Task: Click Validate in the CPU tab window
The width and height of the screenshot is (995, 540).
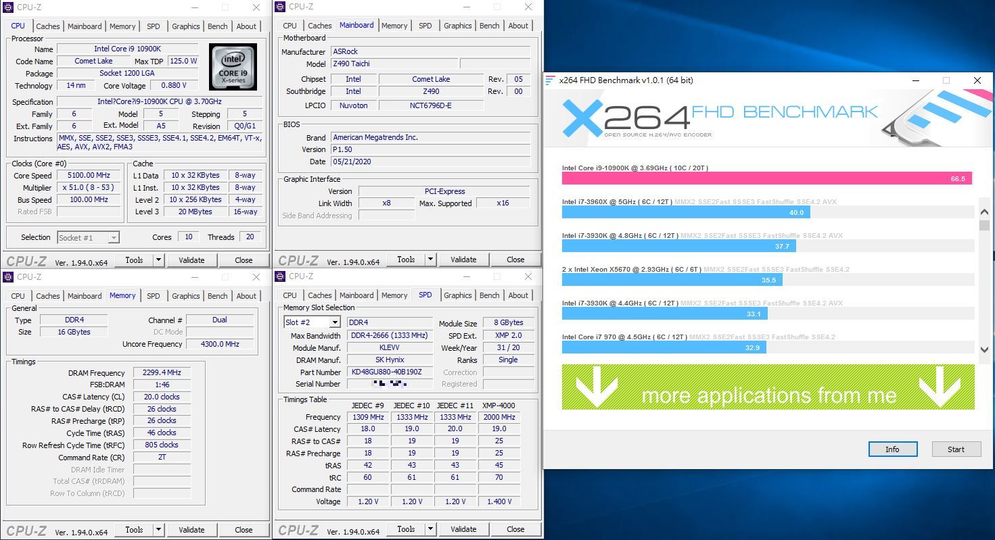Action: (x=191, y=260)
